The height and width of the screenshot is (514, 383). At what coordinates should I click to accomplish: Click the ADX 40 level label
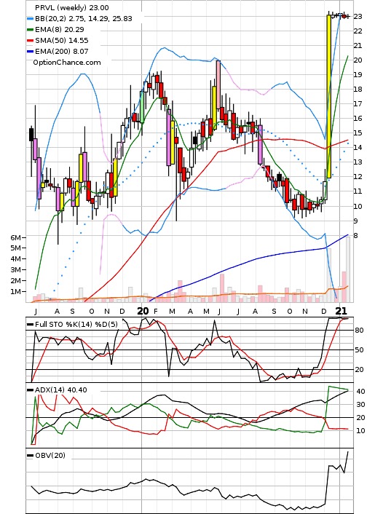(x=360, y=392)
